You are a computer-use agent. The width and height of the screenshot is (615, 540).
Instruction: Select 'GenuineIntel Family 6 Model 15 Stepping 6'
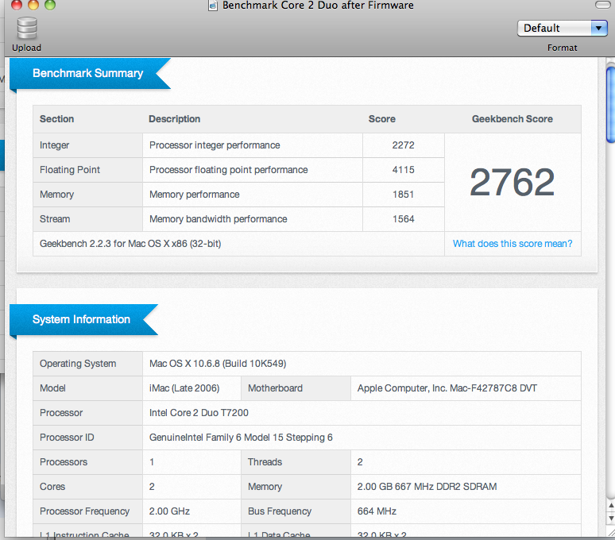point(241,438)
